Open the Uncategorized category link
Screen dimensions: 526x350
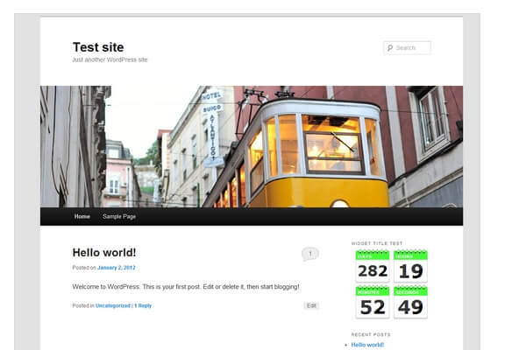[112, 305]
